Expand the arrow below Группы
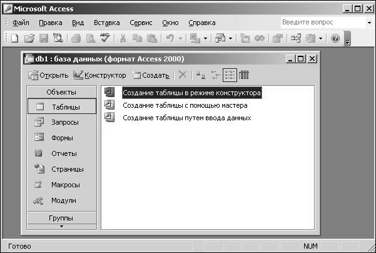The image size is (376, 253). click(62, 226)
